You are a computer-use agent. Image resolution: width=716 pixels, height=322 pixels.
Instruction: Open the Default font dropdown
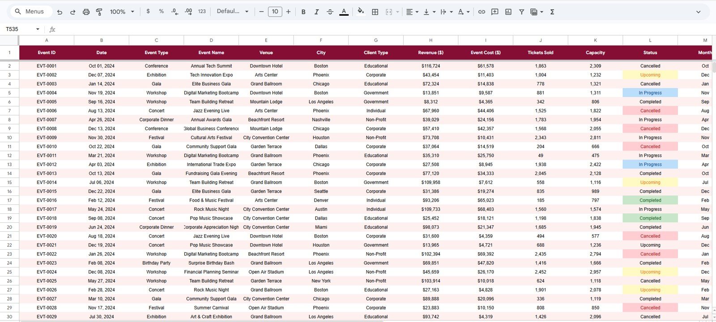(232, 12)
